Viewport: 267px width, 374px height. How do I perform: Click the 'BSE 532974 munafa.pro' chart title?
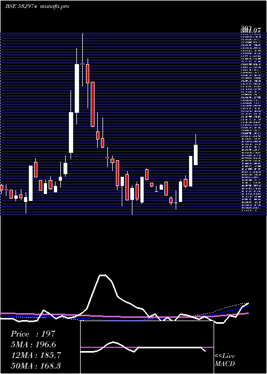tap(37, 6)
